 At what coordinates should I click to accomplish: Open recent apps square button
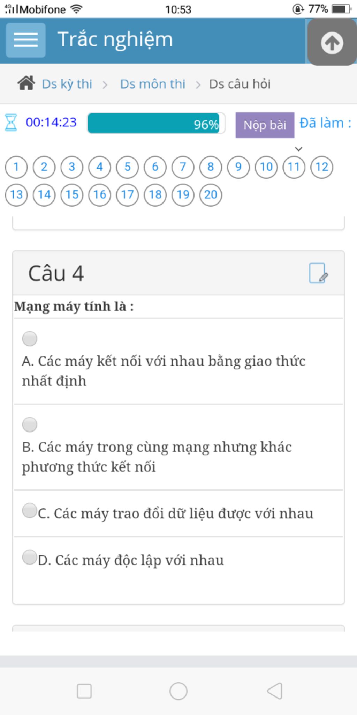point(84,691)
